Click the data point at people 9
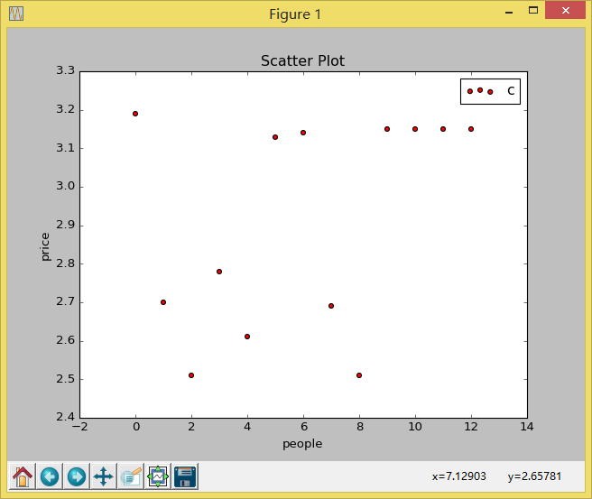The image size is (592, 499). click(x=387, y=129)
